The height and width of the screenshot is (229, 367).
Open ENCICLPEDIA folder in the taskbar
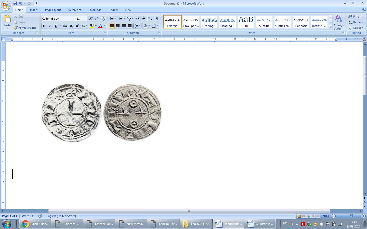click(196, 224)
